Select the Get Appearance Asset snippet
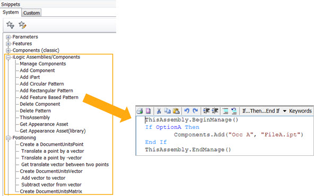This screenshot has width=314, height=196. (x=44, y=124)
